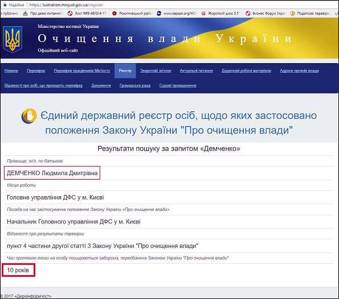Click the Ukrainian trident coat of arms logo
Image resolution: width=339 pixels, height=299 pixels.
pyautogui.click(x=13, y=39)
